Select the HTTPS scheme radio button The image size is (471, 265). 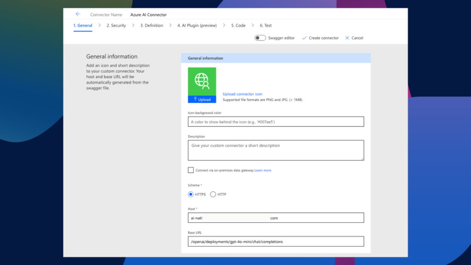[190, 194]
